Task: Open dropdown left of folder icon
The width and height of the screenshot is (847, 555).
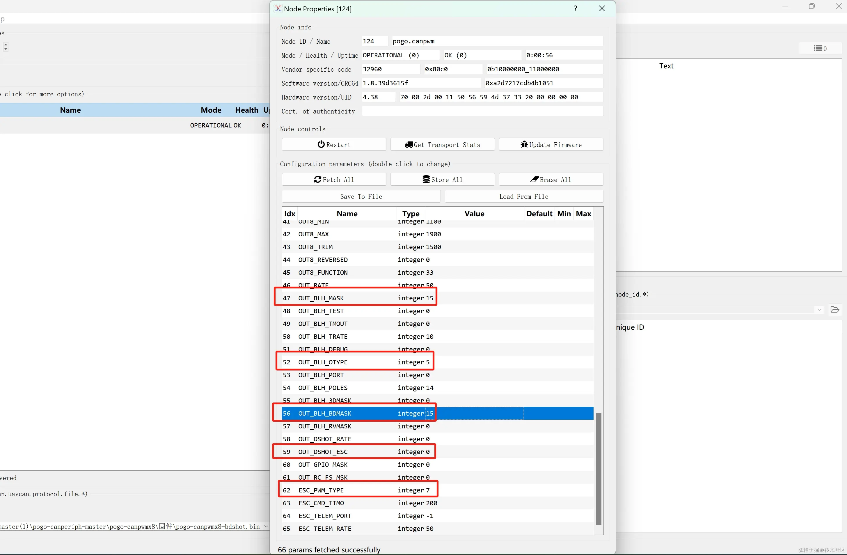Action: [x=819, y=310]
